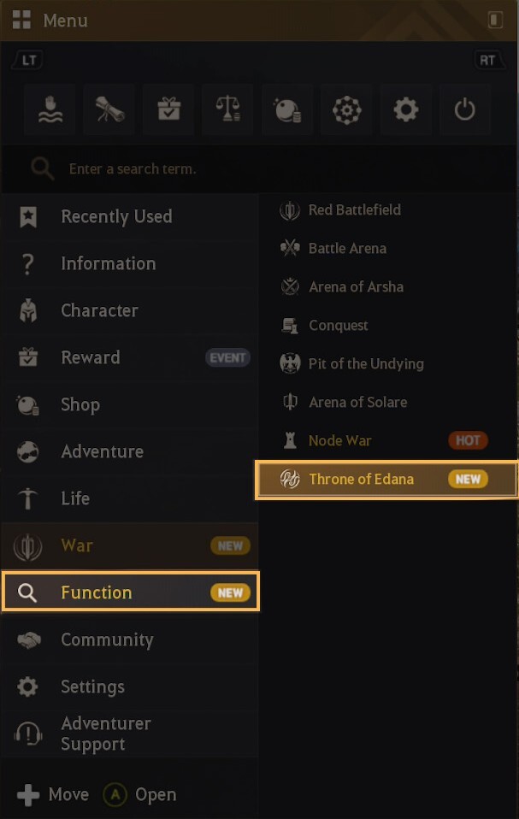Viewport: 519px width, 819px height.
Task: Click the balance scales marketplace icon
Action: [228, 109]
